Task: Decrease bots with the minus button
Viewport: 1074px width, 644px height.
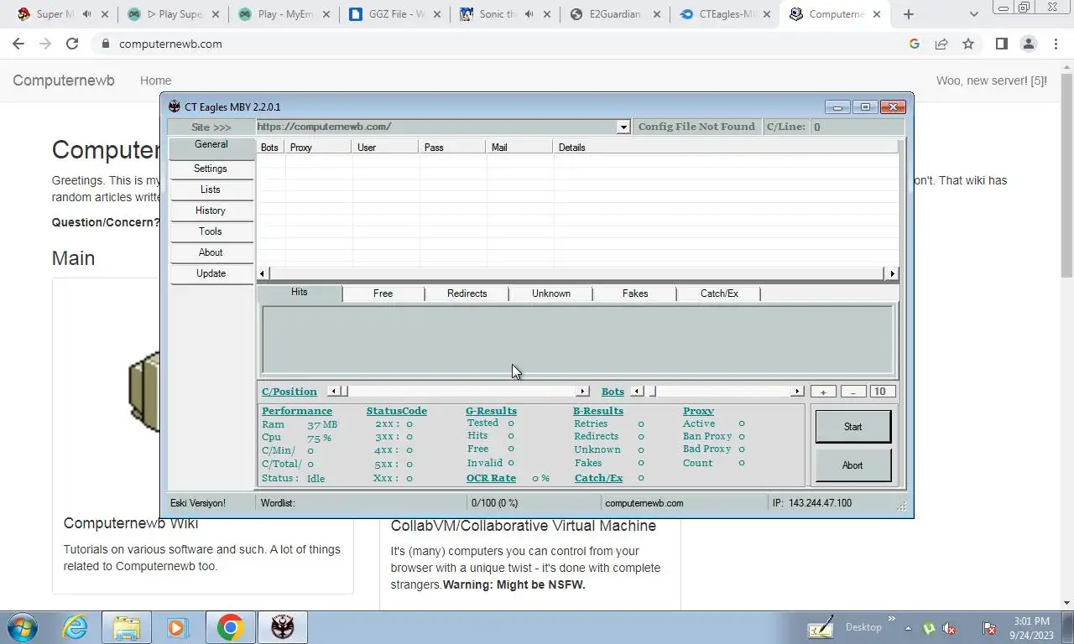Action: [x=853, y=392]
